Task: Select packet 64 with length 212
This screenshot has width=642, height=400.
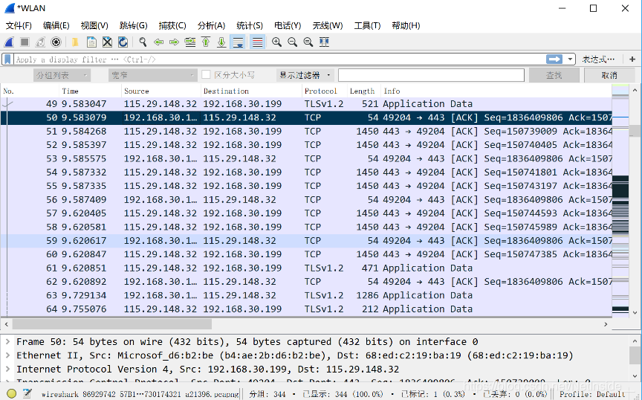Action: coord(306,309)
